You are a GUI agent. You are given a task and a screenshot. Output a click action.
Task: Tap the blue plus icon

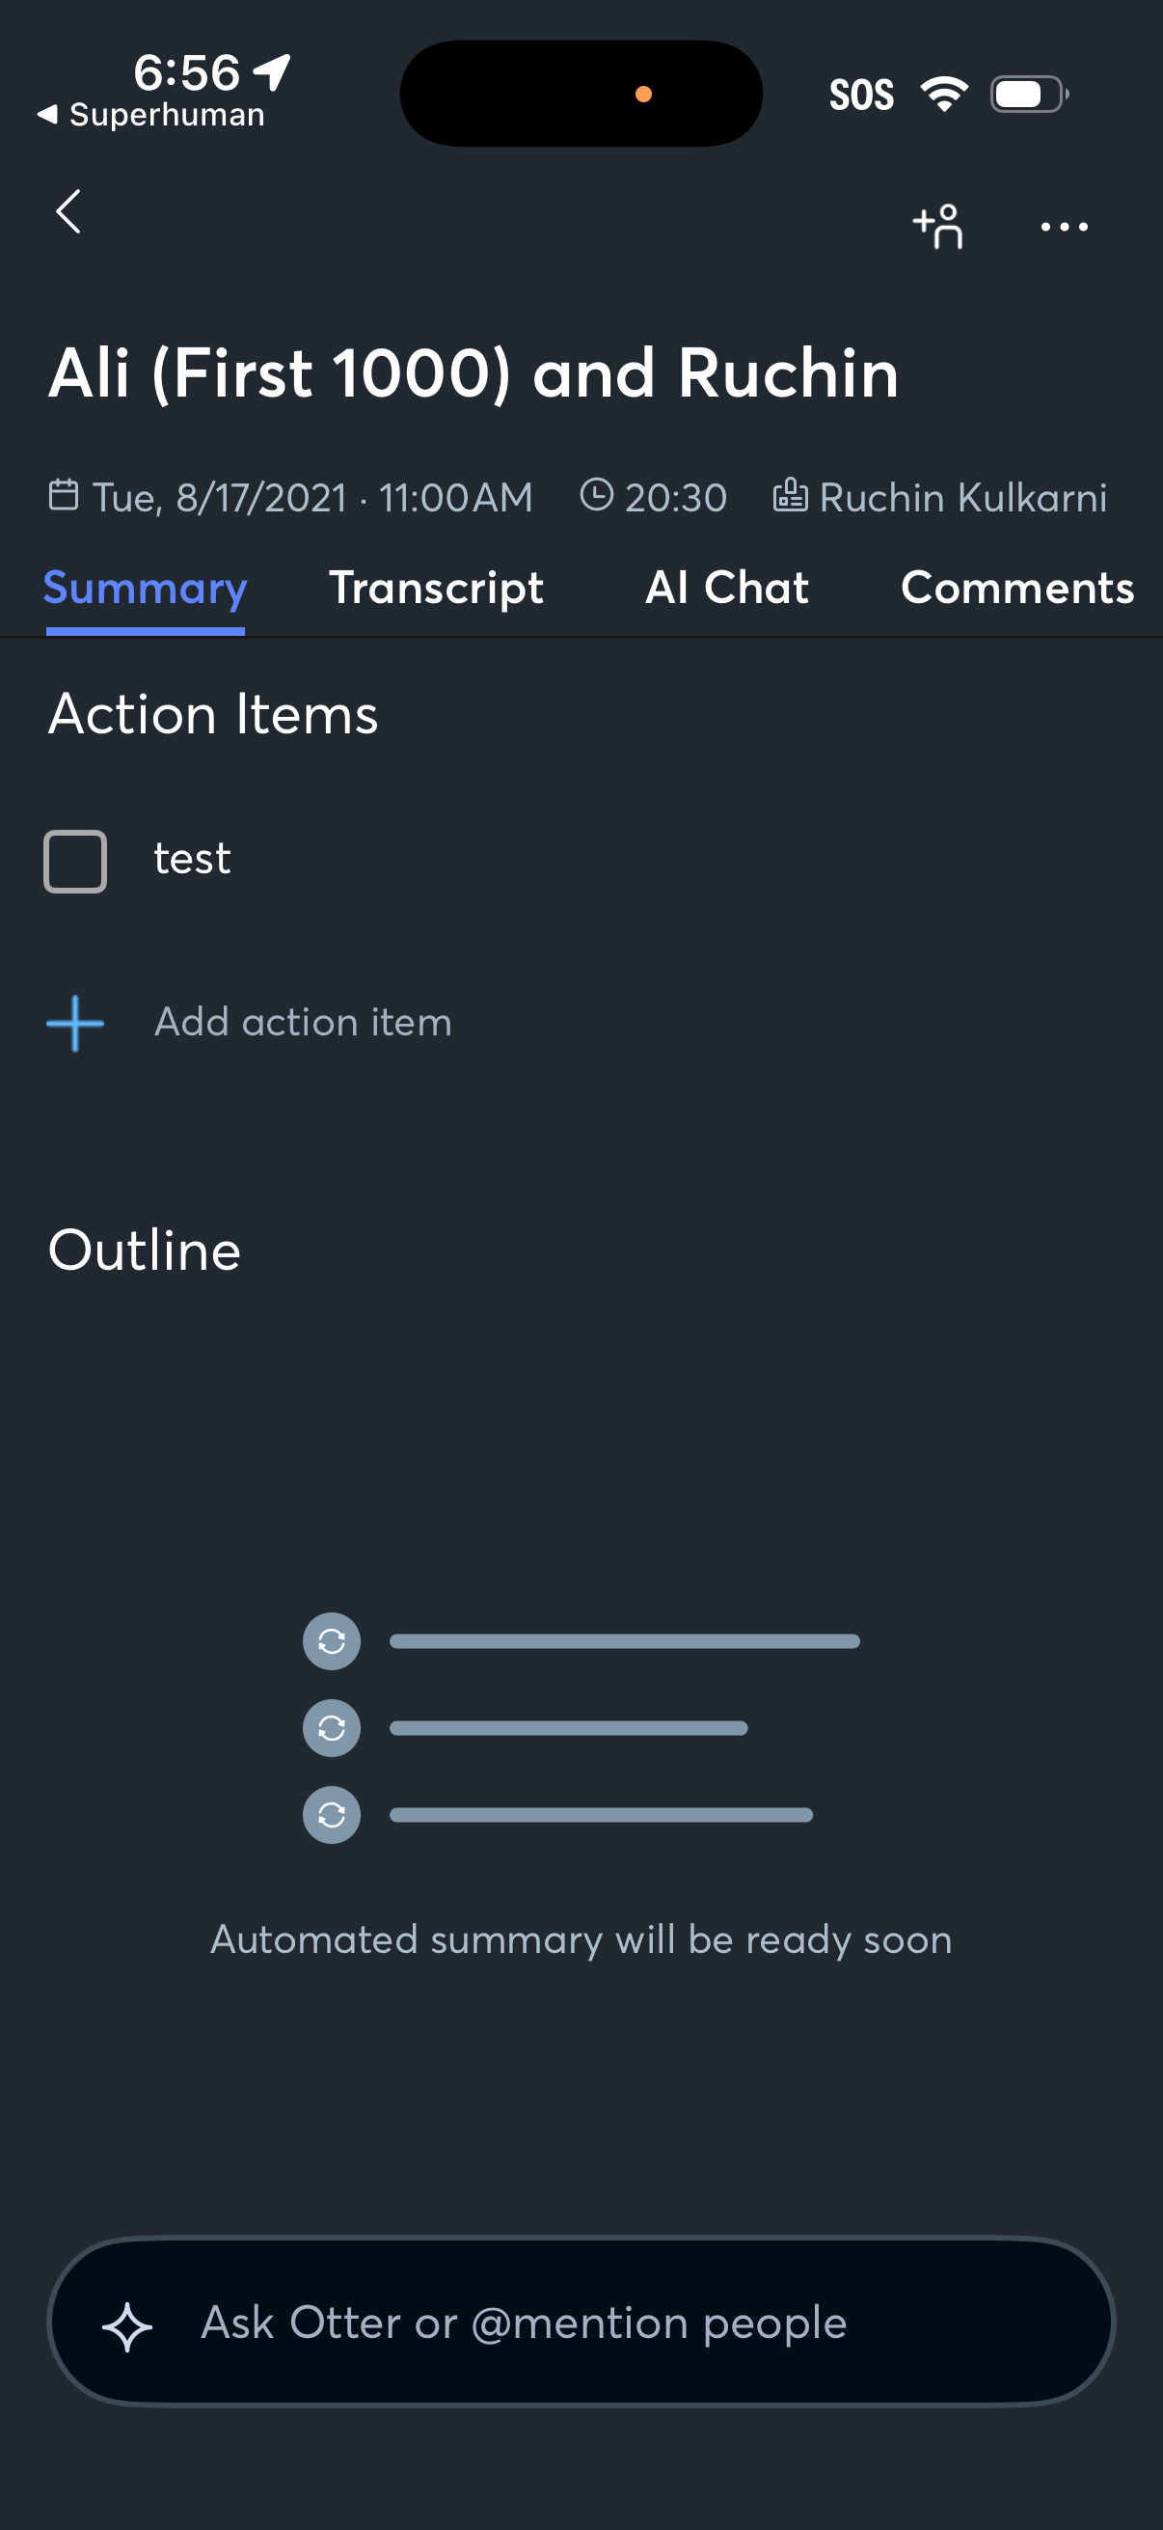pos(74,1024)
